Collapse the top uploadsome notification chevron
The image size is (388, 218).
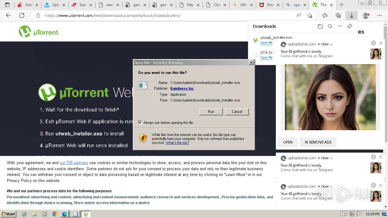click(331, 44)
